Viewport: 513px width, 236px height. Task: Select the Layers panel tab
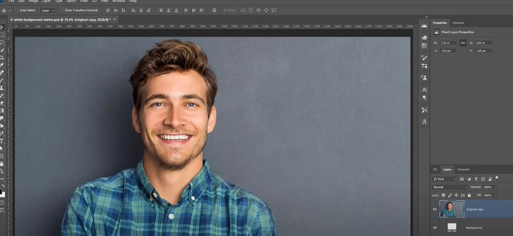pyautogui.click(x=447, y=169)
